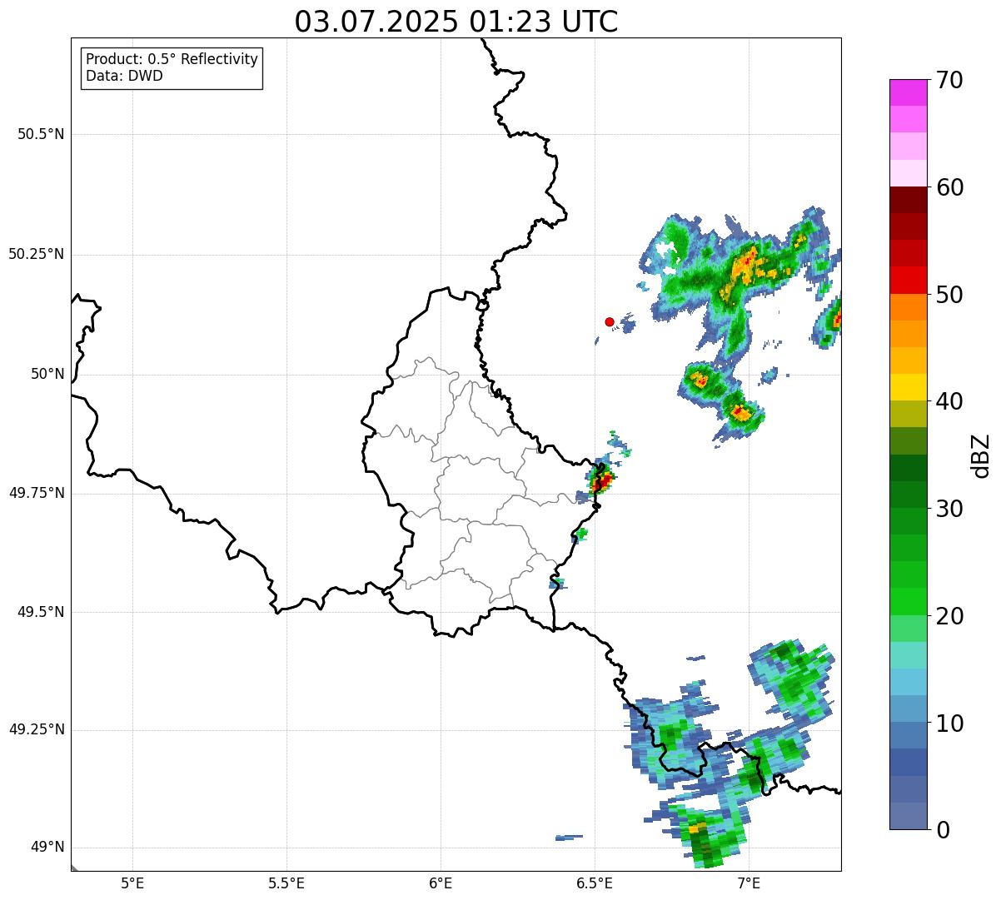Screen dimensions: 1001x900
Task: Click the "Product: 0.5° Reflectivity" text
Action: coord(172,60)
